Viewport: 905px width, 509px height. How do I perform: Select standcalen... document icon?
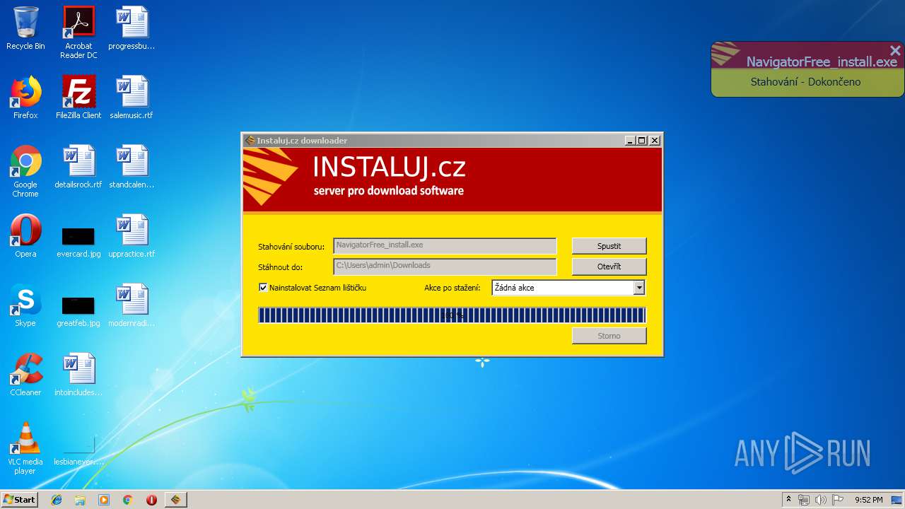click(132, 167)
